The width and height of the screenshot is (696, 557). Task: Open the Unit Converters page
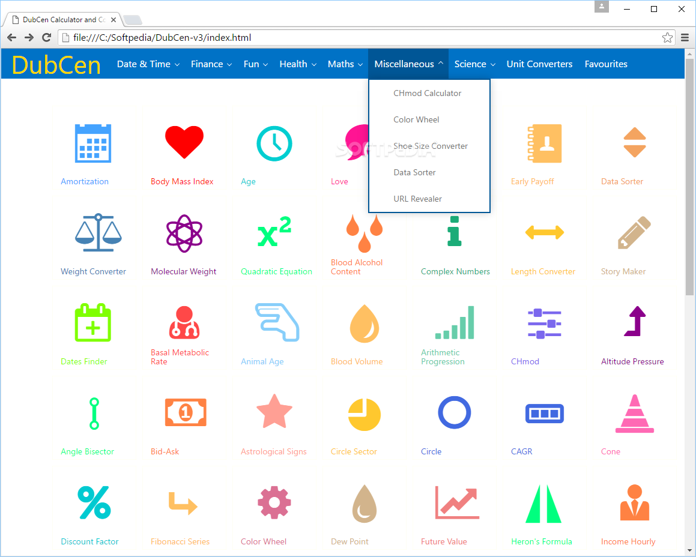coord(539,64)
